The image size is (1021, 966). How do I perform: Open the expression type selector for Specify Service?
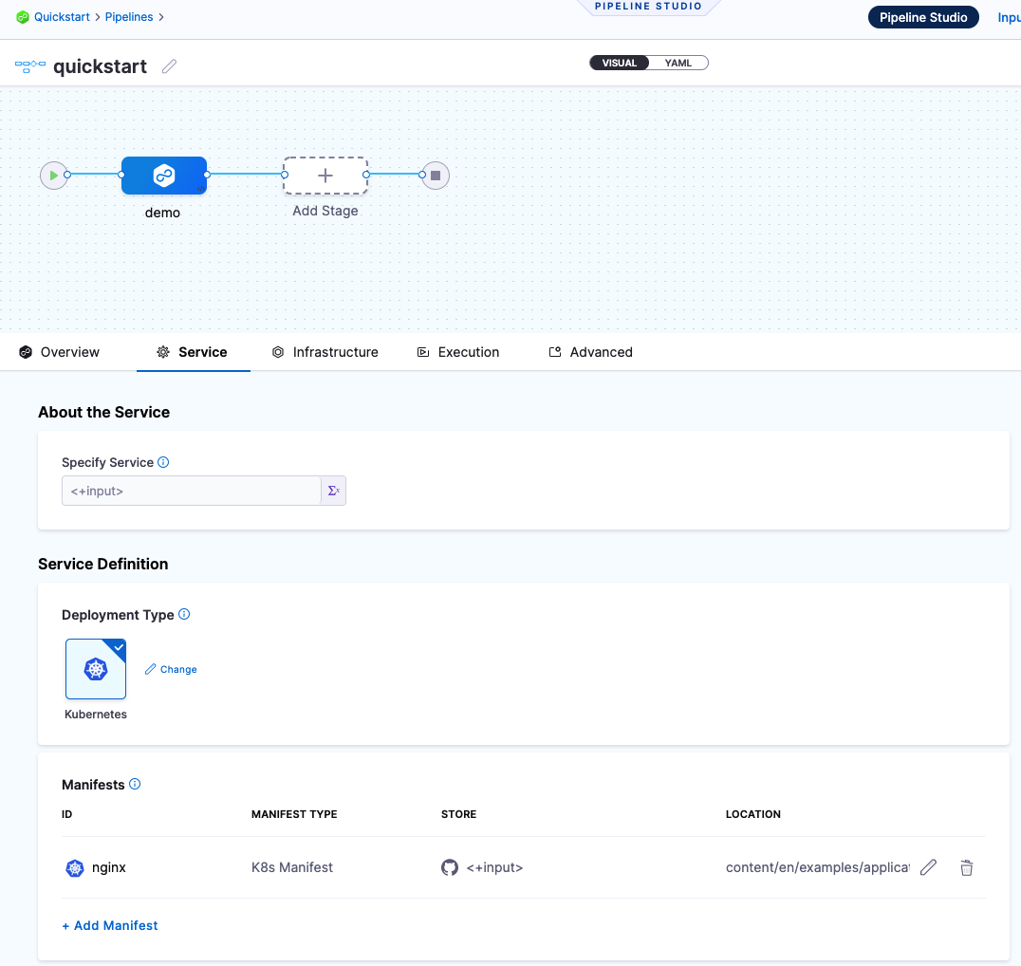(333, 491)
